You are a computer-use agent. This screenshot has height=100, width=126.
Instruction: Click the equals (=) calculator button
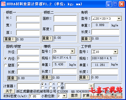tap(91, 86)
